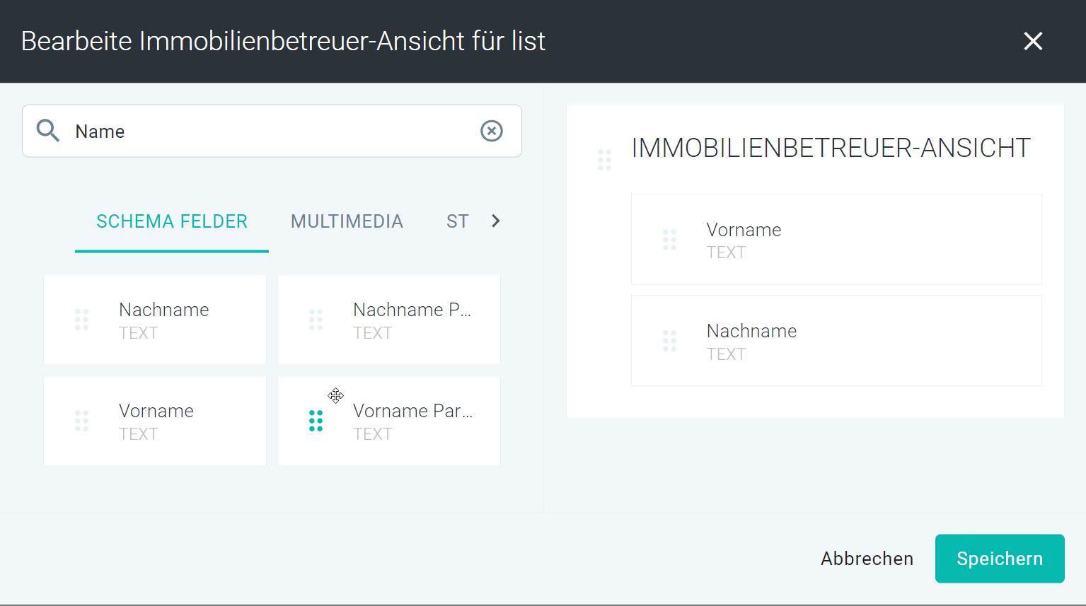Select the Nachname card in the view panel

click(x=836, y=341)
